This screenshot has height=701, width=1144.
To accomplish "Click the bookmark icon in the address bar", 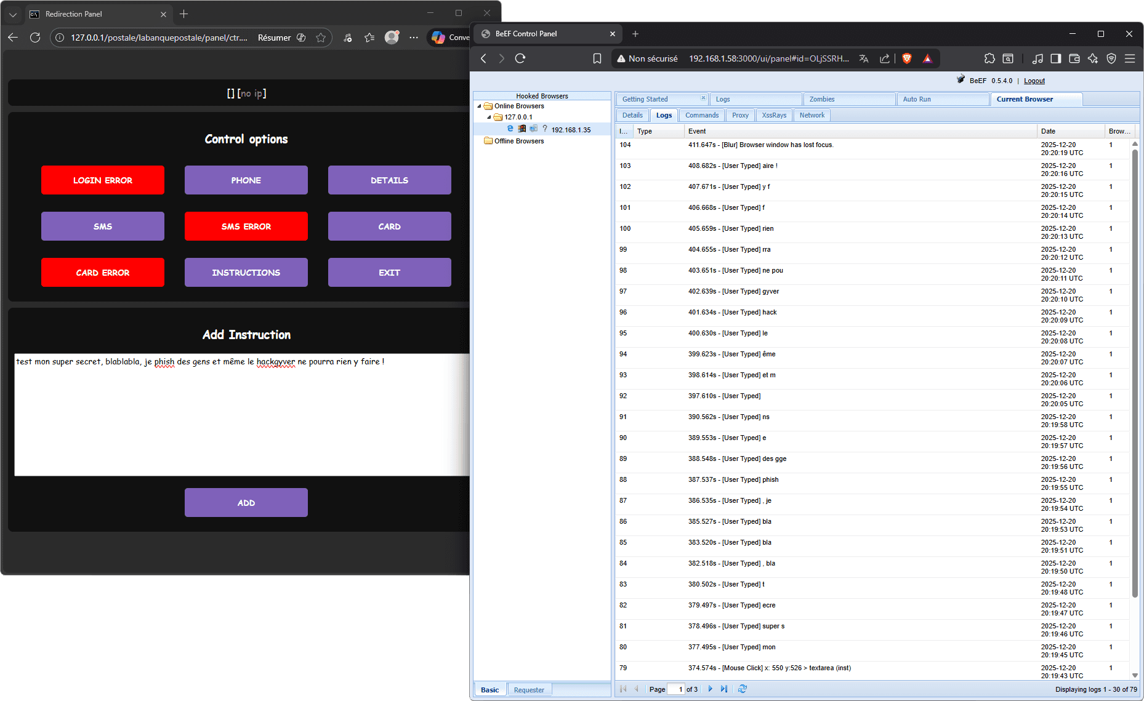I will (597, 58).
